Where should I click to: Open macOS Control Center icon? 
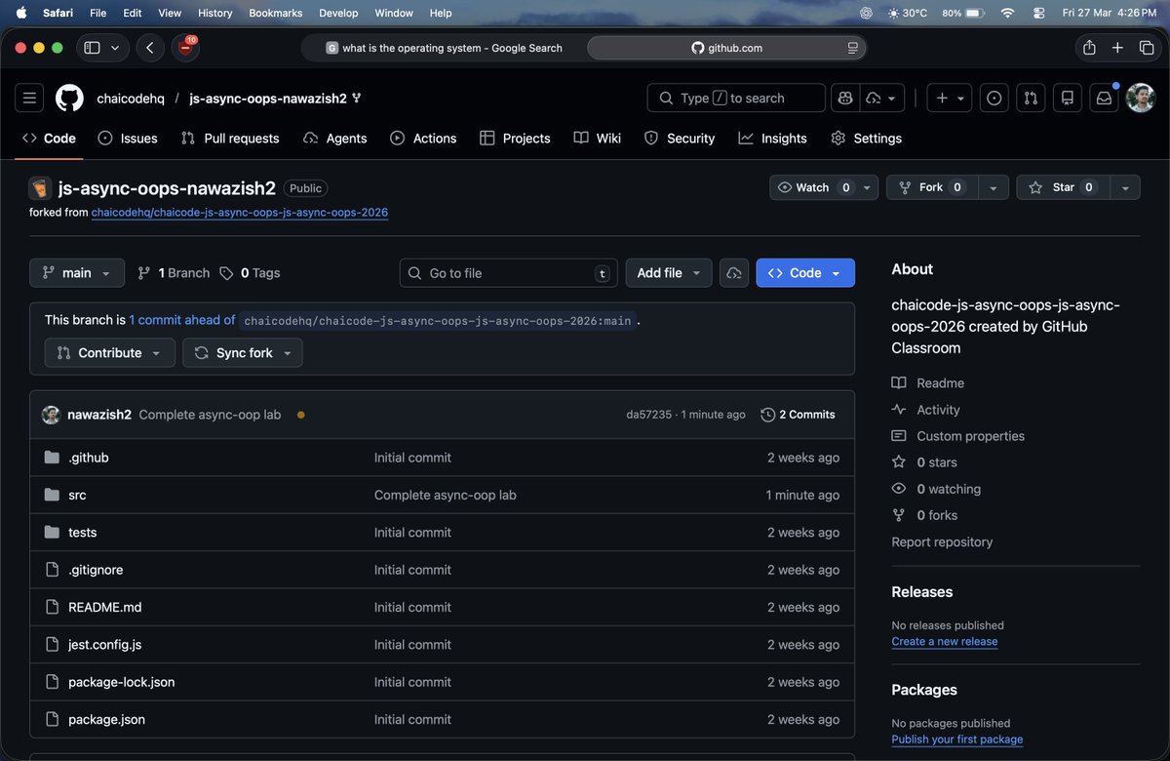click(1037, 13)
